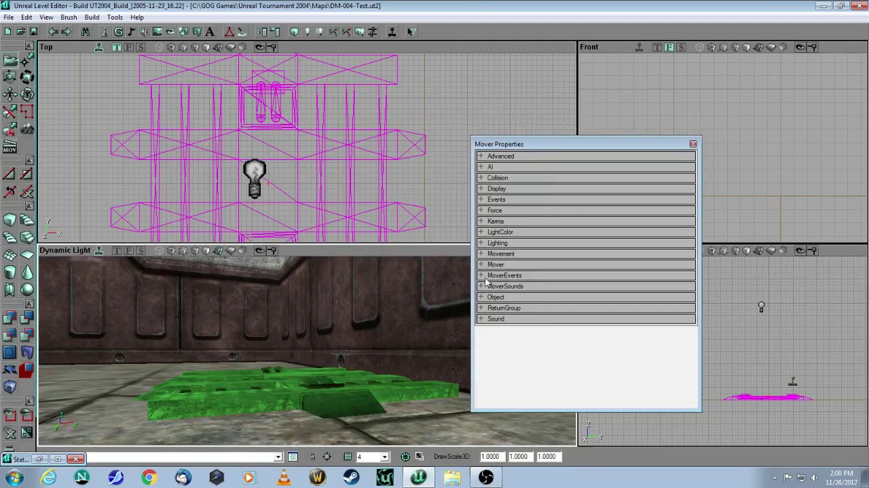Expand the AI category
This screenshot has width=869, height=488.
(x=481, y=167)
